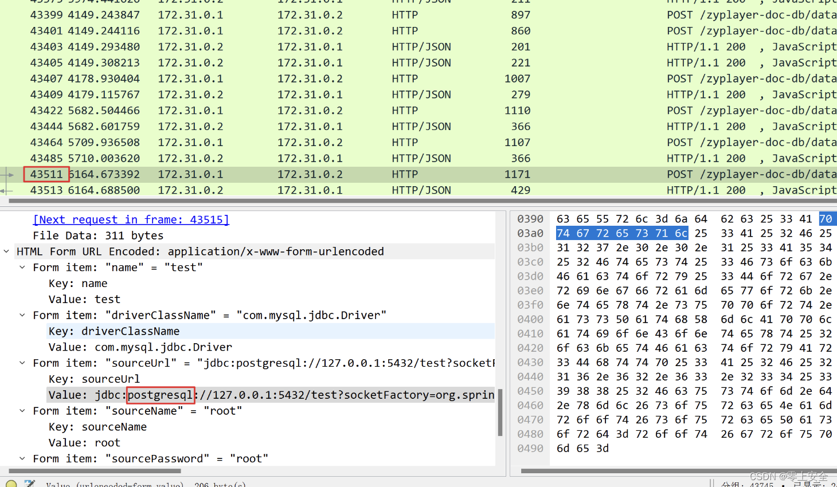This screenshot has width=837, height=487.
Task: Select packet 43444 in the list
Action: tap(418, 127)
